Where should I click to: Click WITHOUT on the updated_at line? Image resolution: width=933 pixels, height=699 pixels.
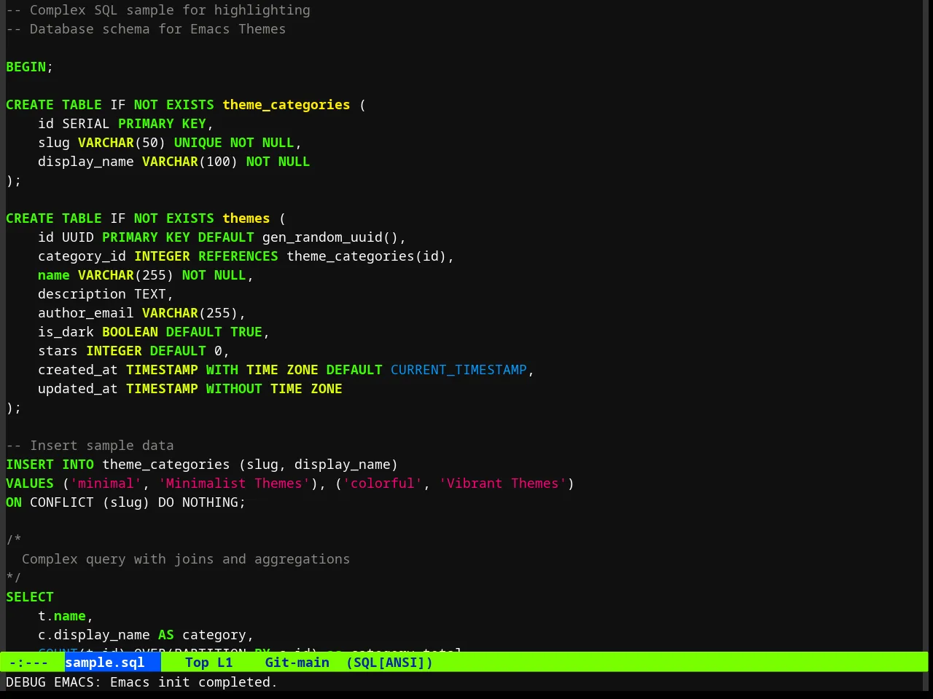tap(234, 389)
